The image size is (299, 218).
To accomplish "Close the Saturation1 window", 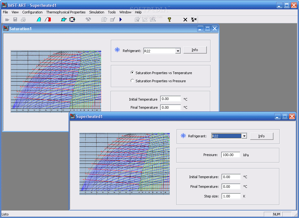I will 215,29.
